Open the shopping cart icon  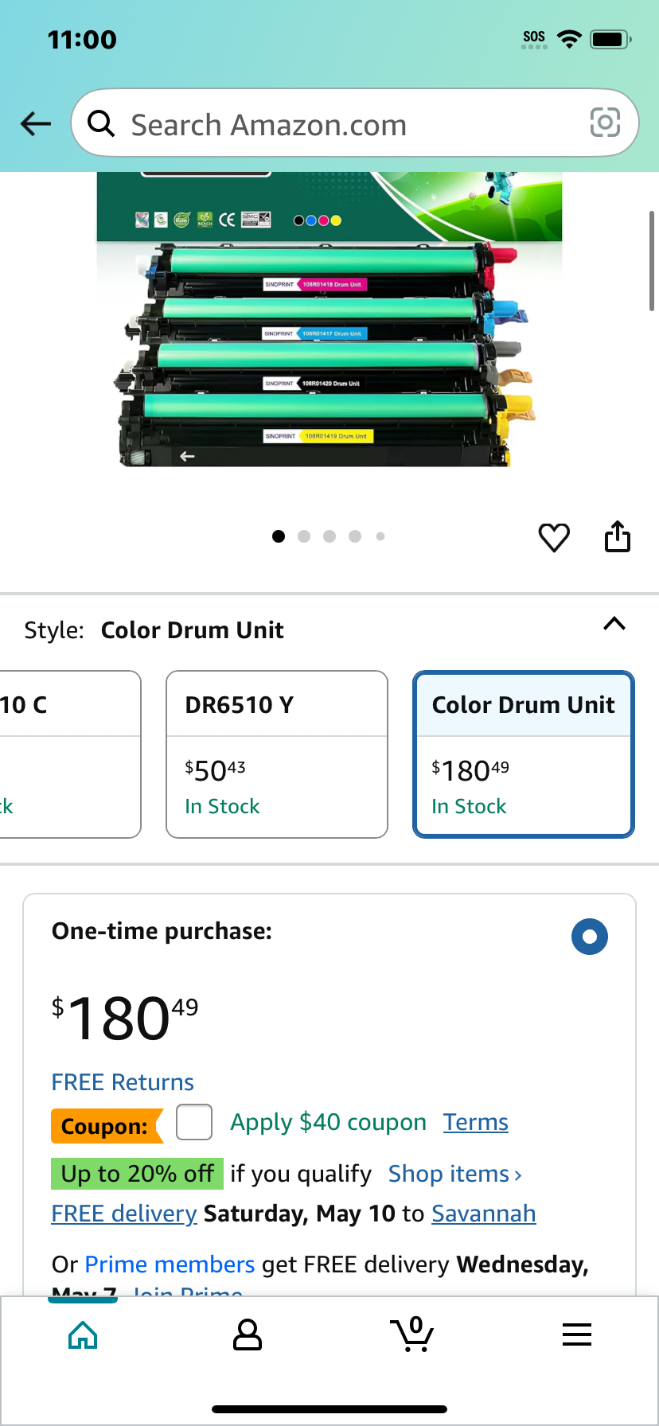[412, 1334]
